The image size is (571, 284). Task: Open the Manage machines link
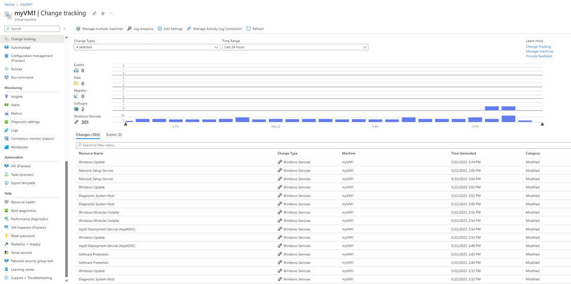[539, 51]
